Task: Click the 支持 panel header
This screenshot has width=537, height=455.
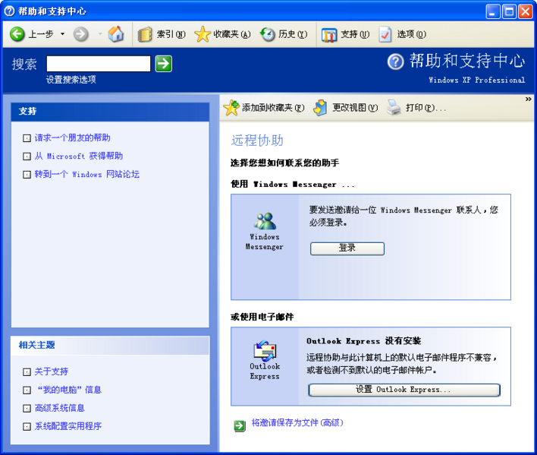Action: click(x=110, y=112)
